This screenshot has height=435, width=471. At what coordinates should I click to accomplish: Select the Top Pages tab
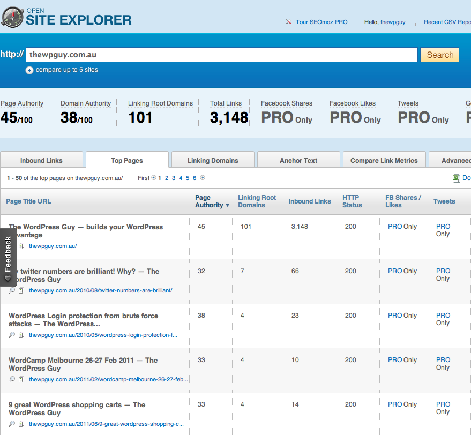click(127, 160)
